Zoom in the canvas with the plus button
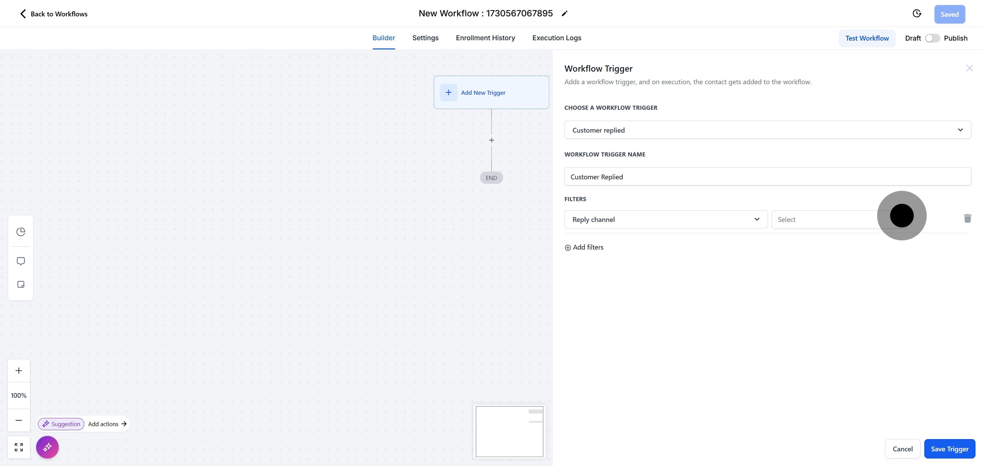The width and height of the screenshot is (983, 466). [x=19, y=370]
